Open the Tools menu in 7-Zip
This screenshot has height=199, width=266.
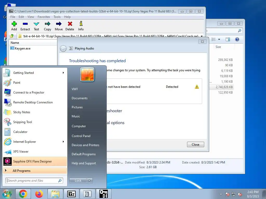pyautogui.click(x=57, y=17)
